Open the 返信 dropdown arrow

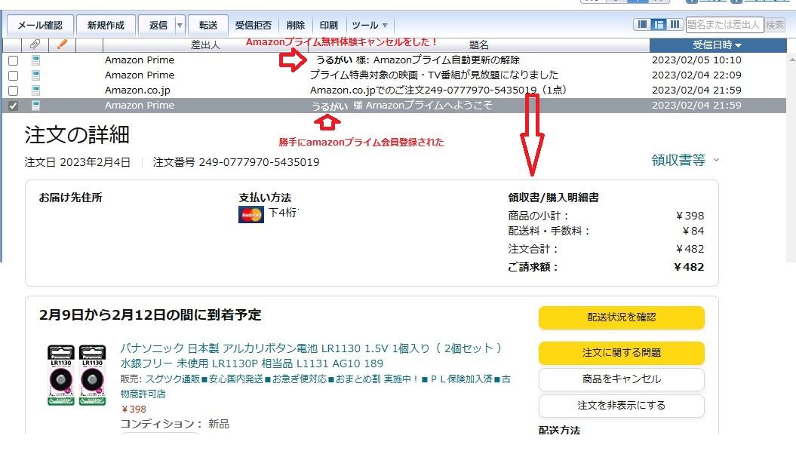coord(180,25)
